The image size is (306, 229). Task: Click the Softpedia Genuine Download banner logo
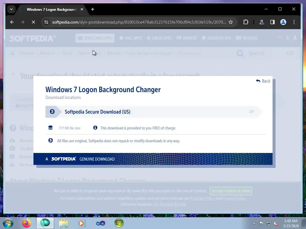tap(64, 159)
